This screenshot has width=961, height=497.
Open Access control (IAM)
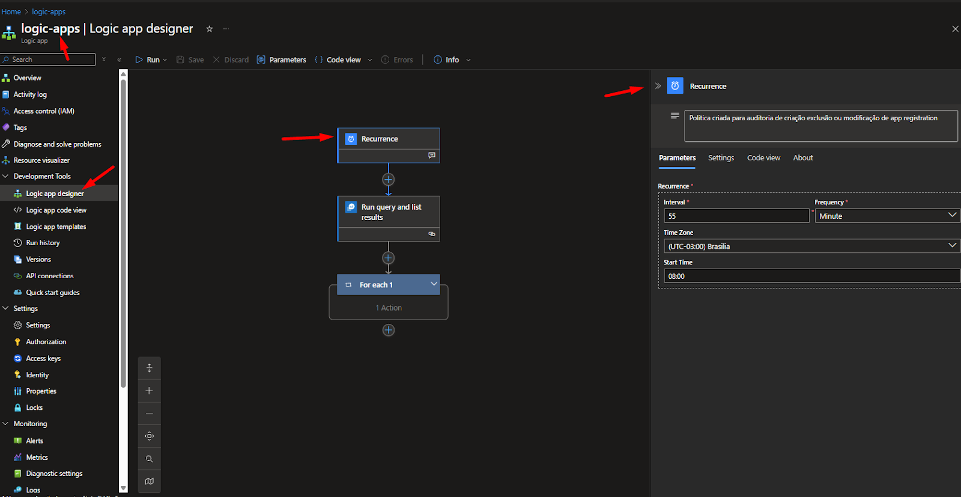tap(44, 111)
